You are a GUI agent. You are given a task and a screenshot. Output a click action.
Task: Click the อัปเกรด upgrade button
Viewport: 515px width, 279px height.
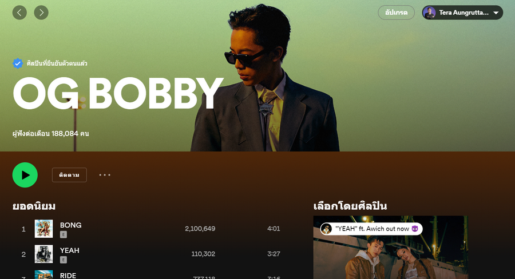[396, 13]
